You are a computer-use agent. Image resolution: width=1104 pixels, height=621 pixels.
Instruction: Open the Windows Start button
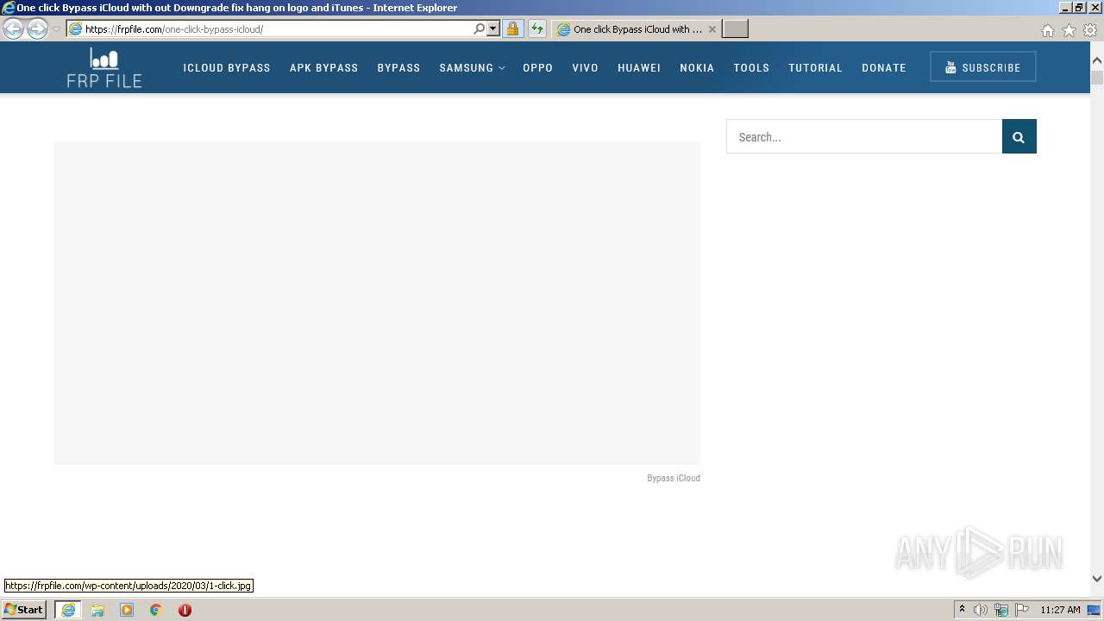point(24,610)
